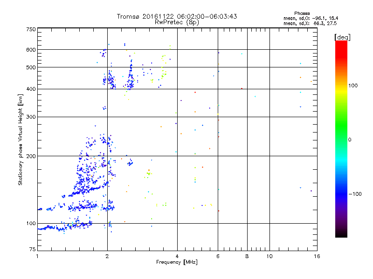This screenshot has height=279, width=373.
Task: Click the y-axis tick label '750'
Action: [31, 29]
